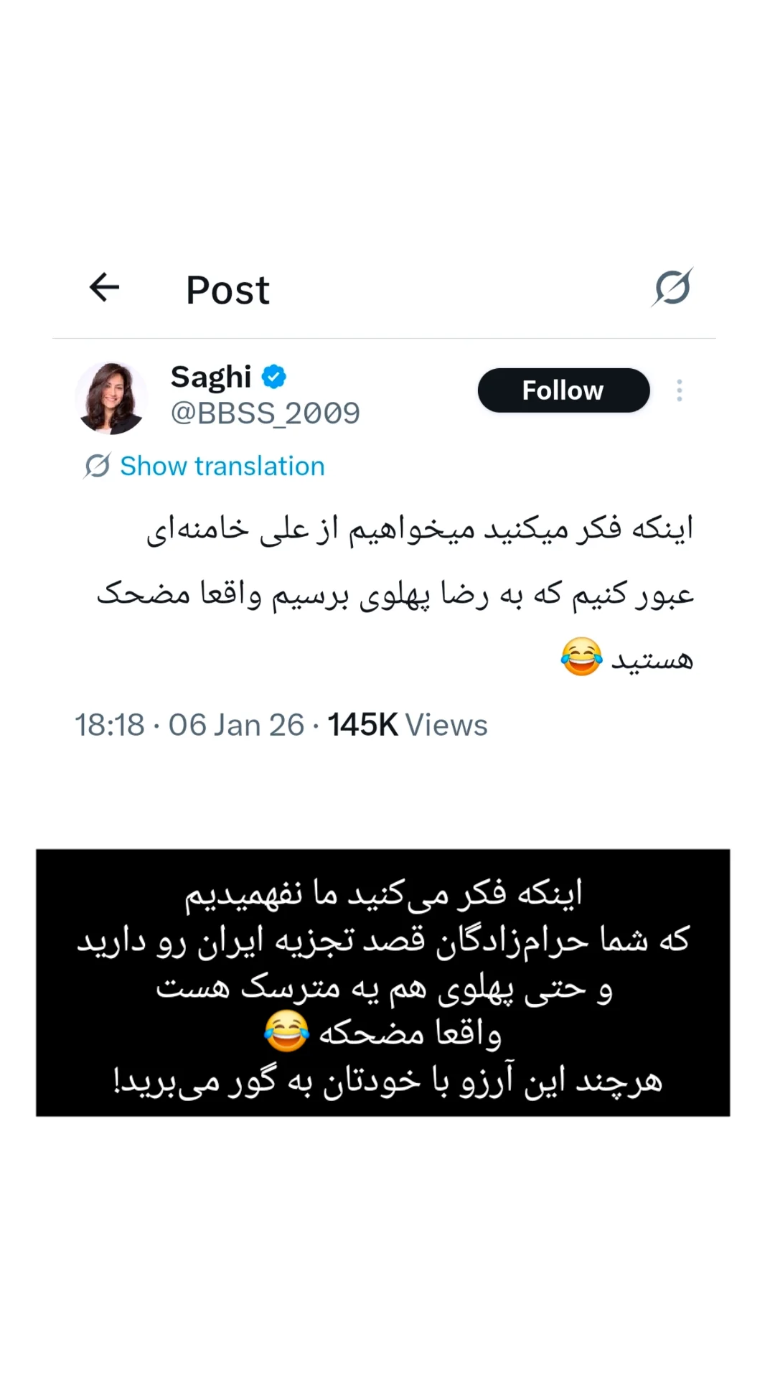This screenshot has height=1378, width=775.
Task: Click the blue verified badge beside Saghi
Action: [273, 377]
